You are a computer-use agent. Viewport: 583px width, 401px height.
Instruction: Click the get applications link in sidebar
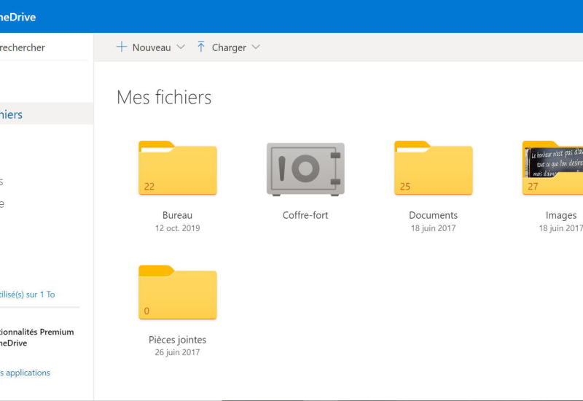[x=25, y=373]
